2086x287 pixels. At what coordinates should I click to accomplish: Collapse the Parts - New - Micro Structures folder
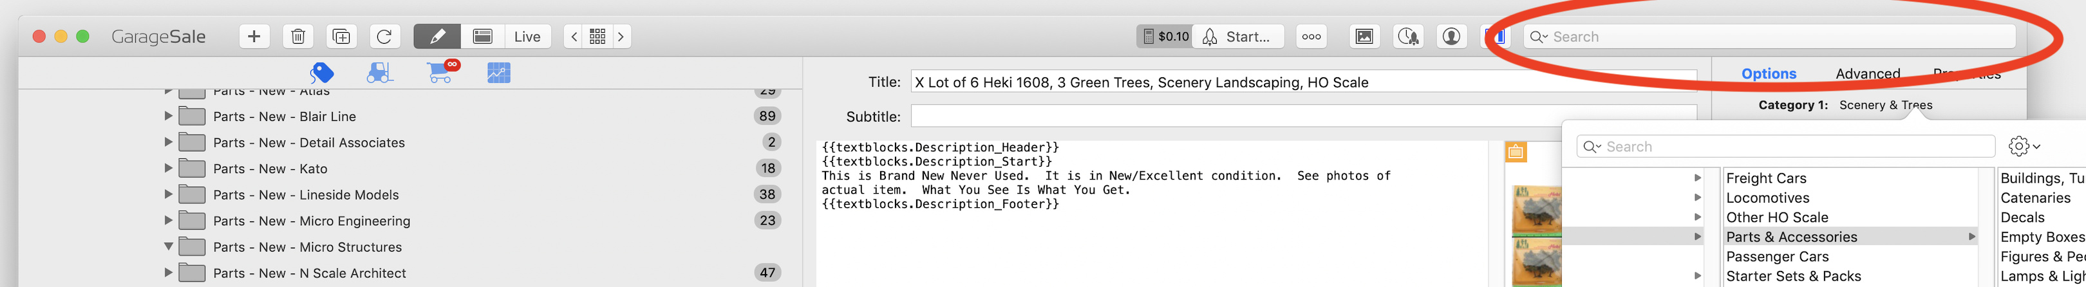169,246
